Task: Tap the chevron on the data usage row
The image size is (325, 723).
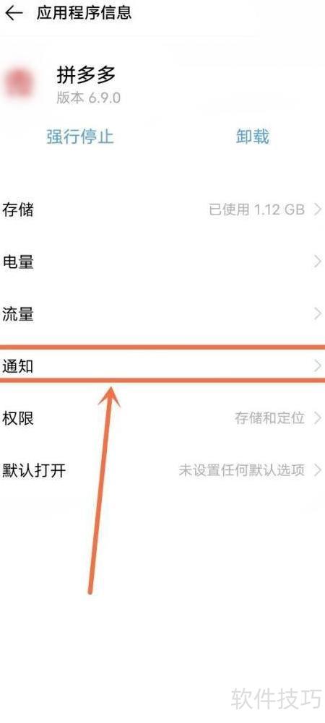Action: click(x=318, y=314)
